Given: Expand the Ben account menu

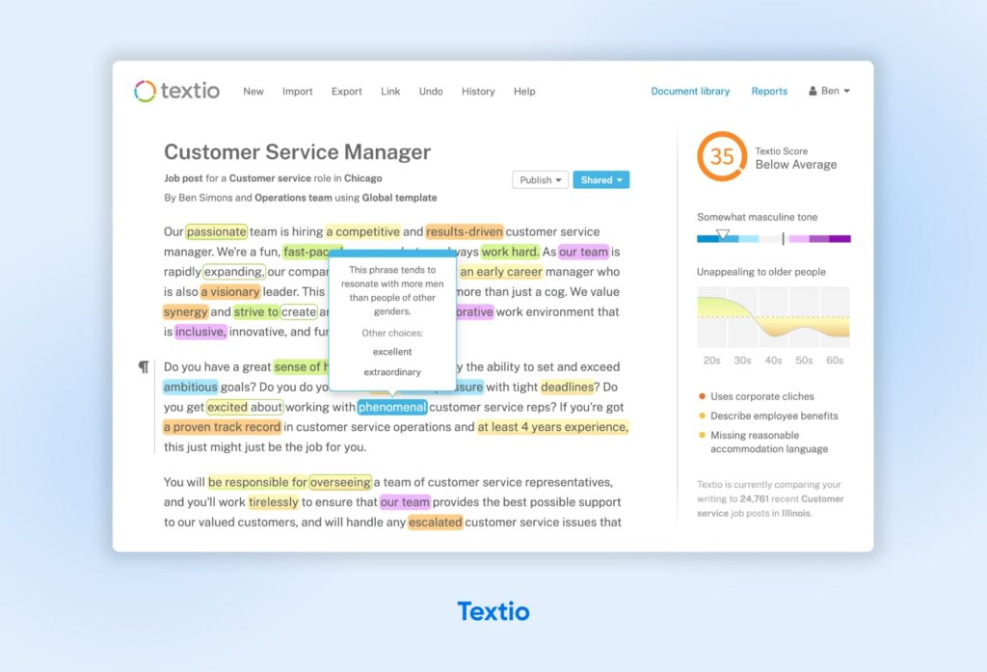Looking at the screenshot, I should tap(831, 91).
